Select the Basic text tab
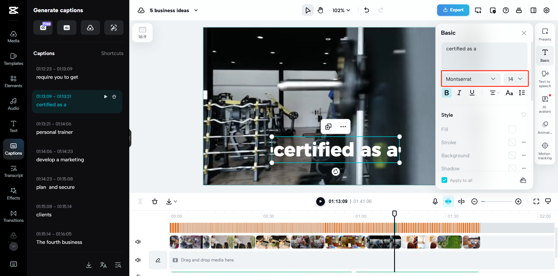The width and height of the screenshot is (558, 276). 545,56
